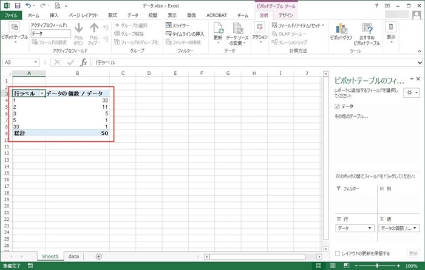Click the macro record icon in status bar
425x270 pixels.
tap(30, 266)
